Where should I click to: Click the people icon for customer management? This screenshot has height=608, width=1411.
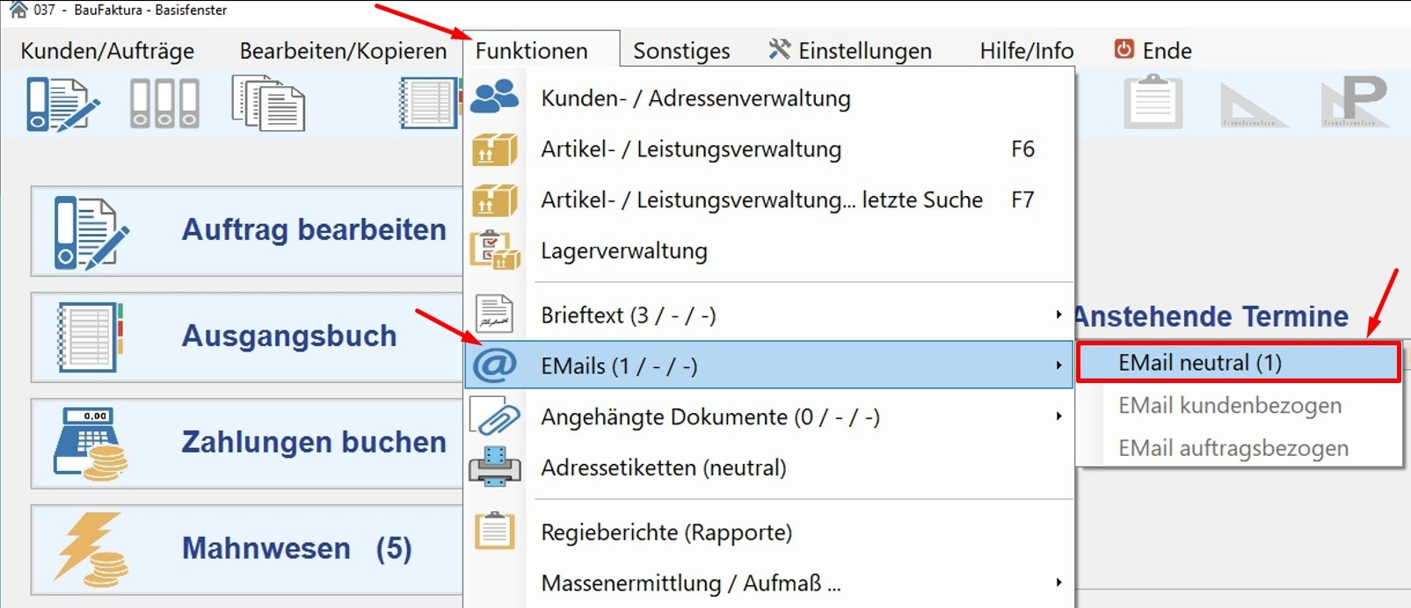tap(494, 98)
